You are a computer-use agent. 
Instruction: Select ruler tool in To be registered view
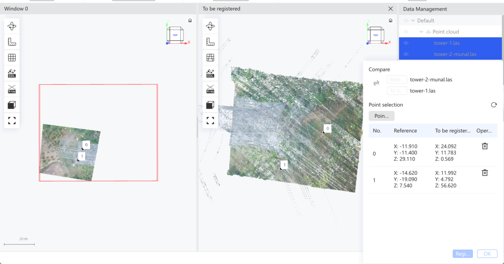coord(210,42)
